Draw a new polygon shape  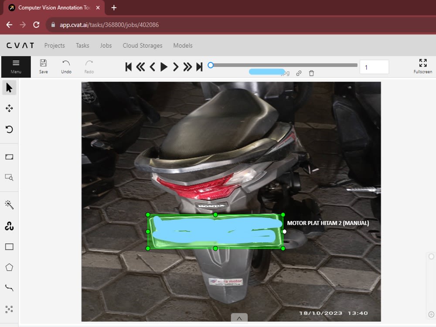pyautogui.click(x=9, y=267)
